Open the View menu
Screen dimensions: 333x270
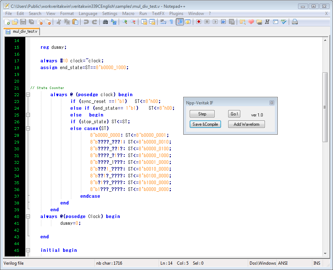[x=51, y=14]
